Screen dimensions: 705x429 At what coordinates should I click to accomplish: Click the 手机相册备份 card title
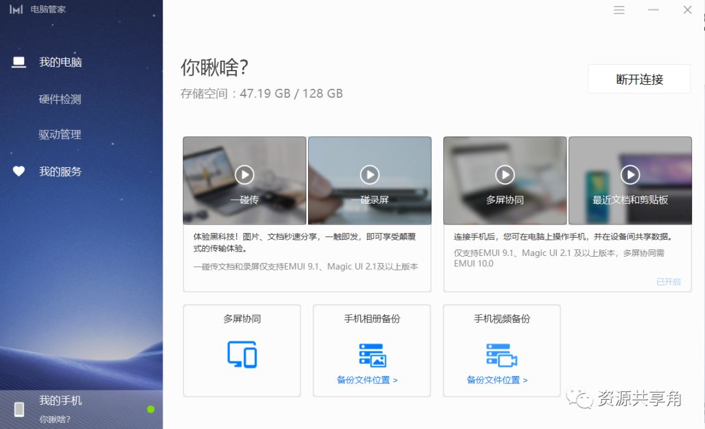tap(372, 319)
